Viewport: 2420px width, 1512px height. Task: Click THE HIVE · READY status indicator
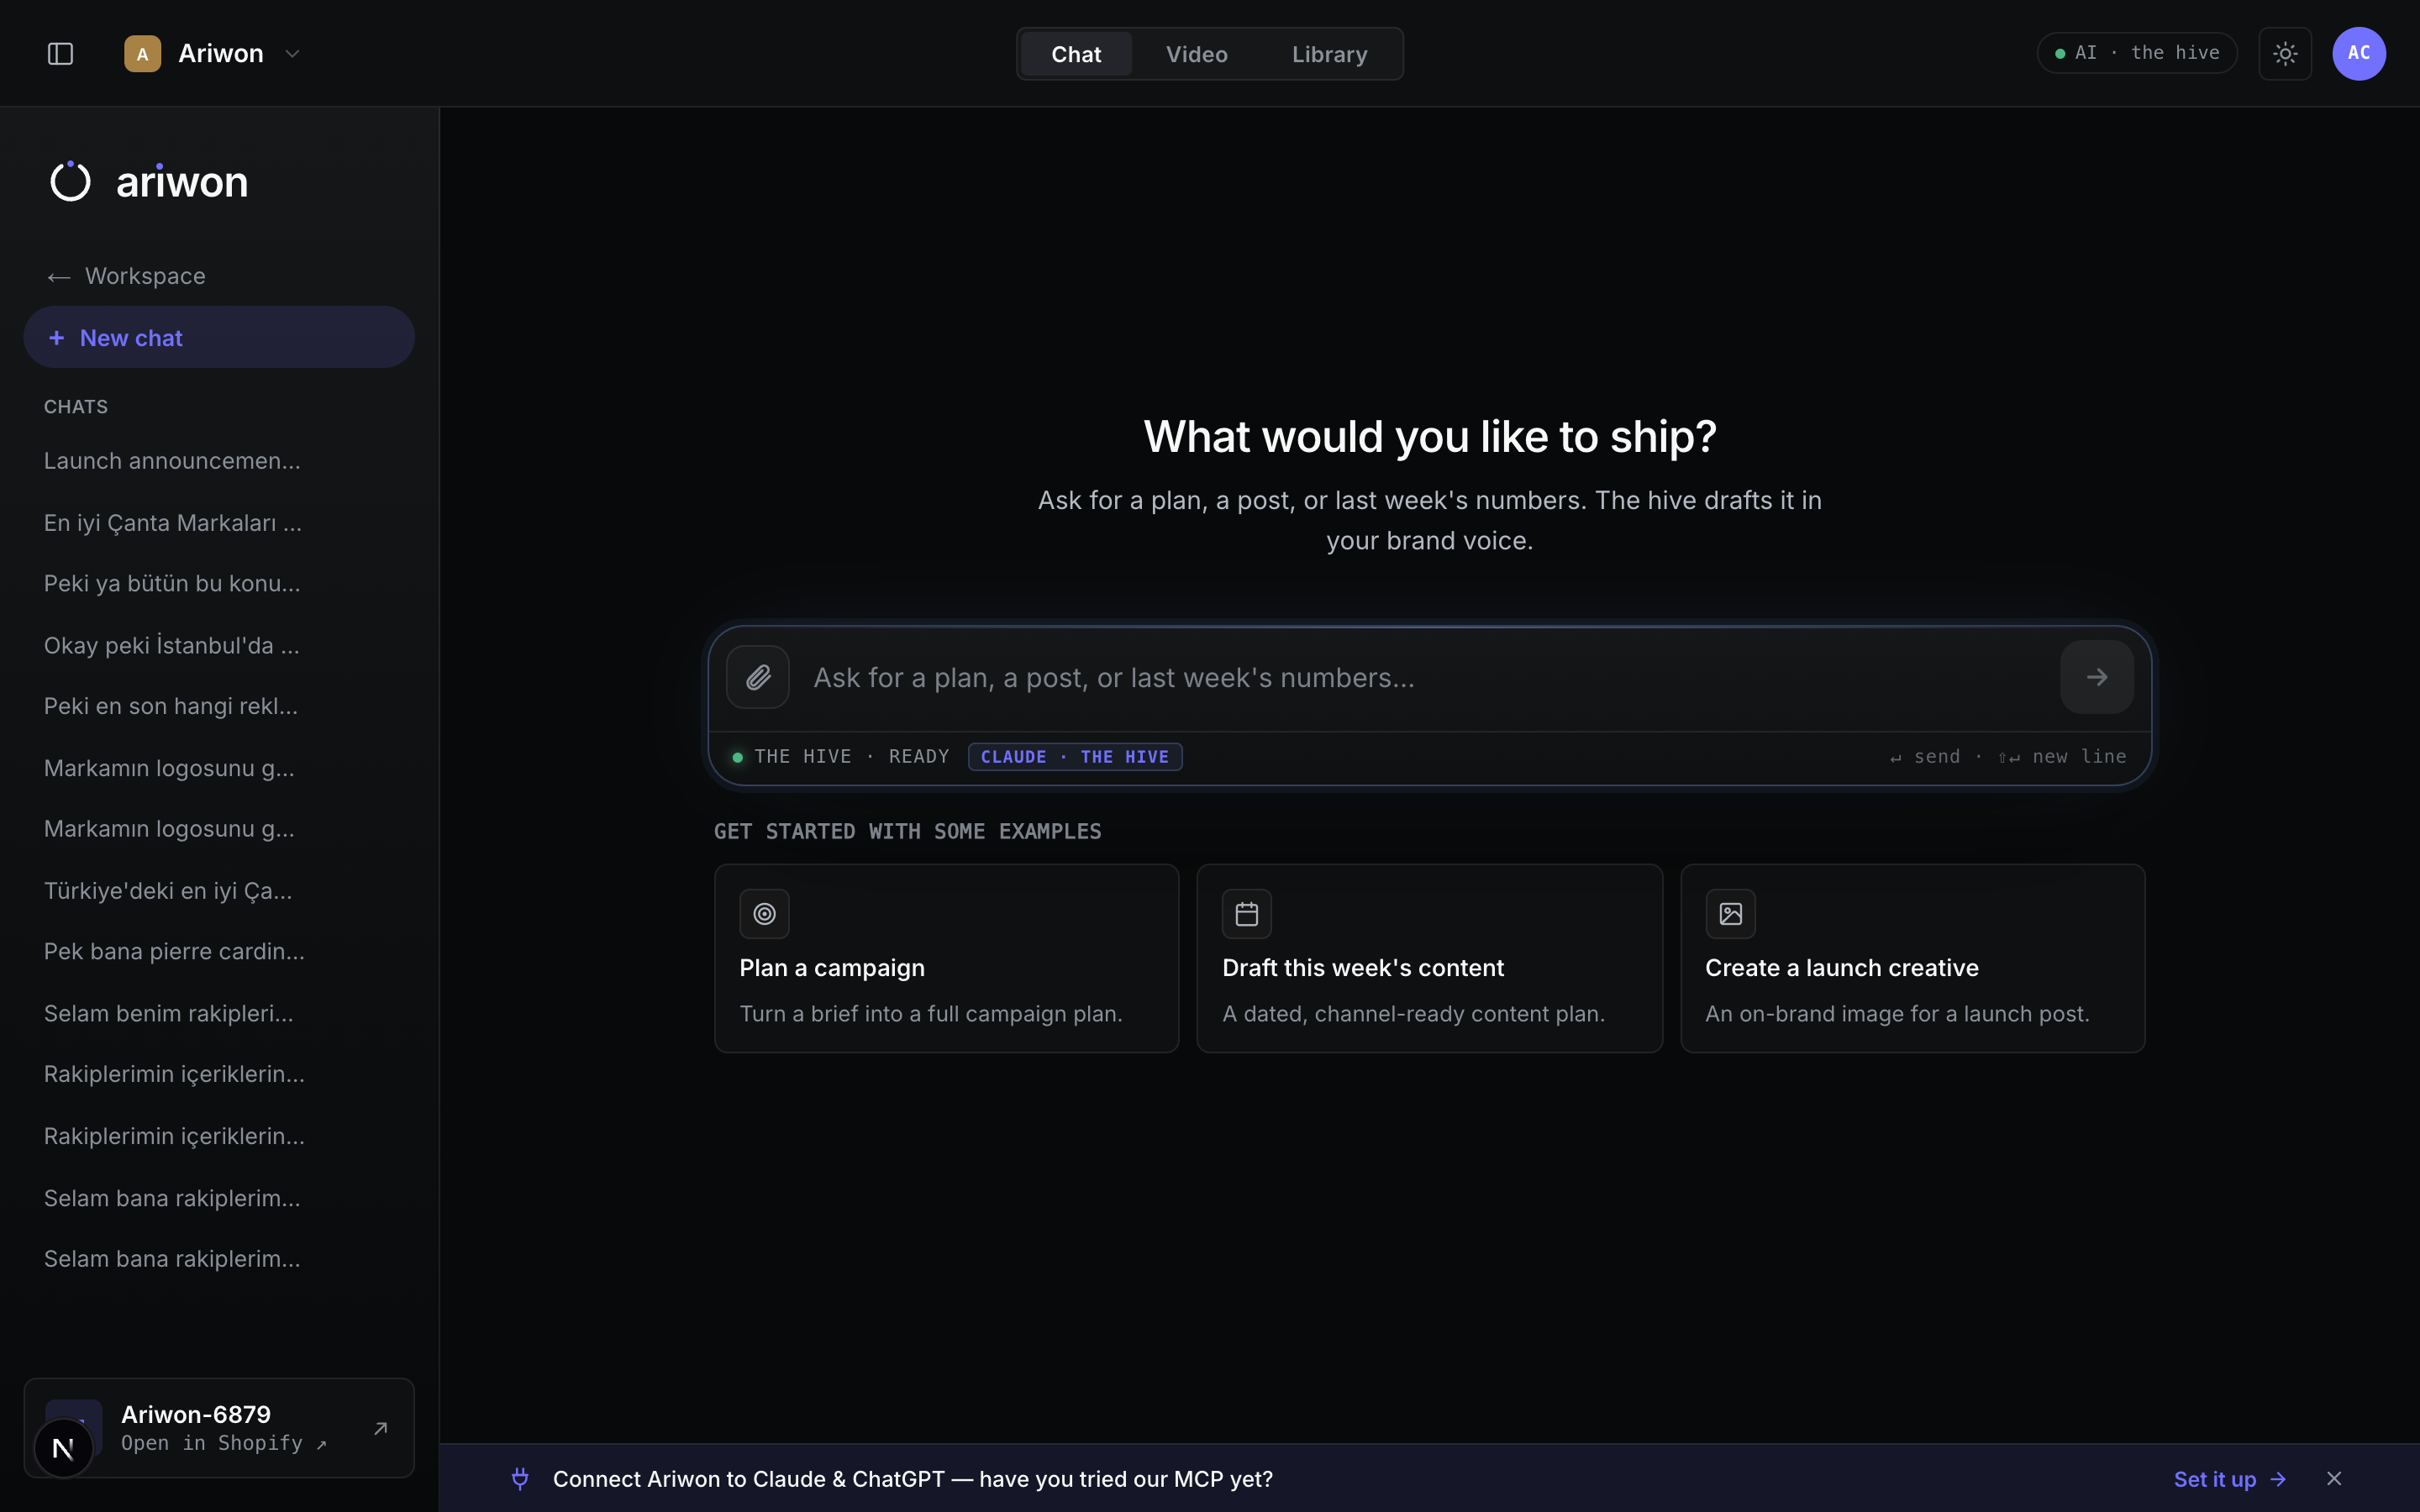tap(841, 757)
